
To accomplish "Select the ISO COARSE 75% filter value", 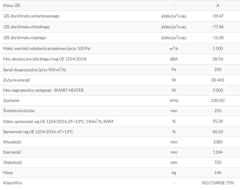I will point(218,183).
